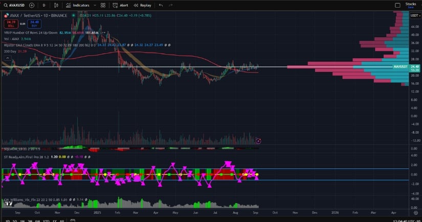Click the clock time zone display

click(x=407, y=220)
